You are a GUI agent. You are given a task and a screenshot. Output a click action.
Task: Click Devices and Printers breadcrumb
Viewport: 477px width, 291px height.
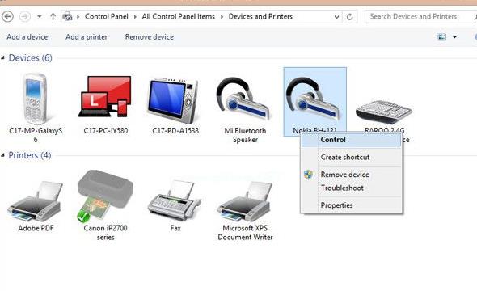(260, 16)
